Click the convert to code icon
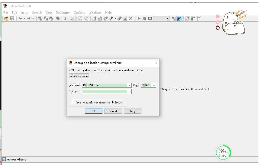The width and height of the screenshot is (260, 165). [95, 18]
